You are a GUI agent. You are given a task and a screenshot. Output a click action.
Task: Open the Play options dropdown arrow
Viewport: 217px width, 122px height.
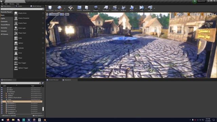pos(146,8)
